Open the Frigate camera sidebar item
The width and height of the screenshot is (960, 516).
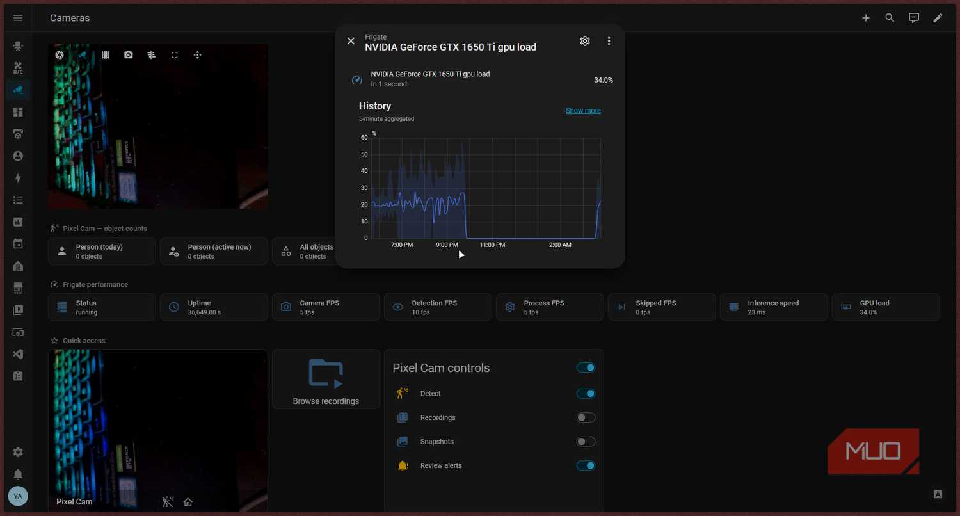18,90
